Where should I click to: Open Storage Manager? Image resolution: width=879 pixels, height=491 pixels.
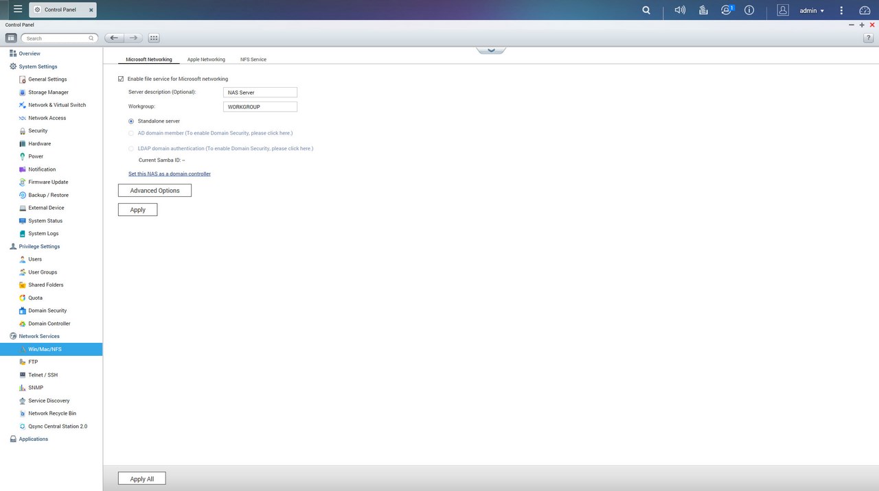pos(48,92)
